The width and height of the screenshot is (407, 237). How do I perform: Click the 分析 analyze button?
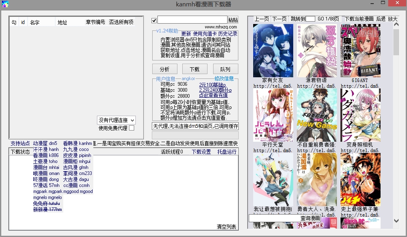(165, 69)
